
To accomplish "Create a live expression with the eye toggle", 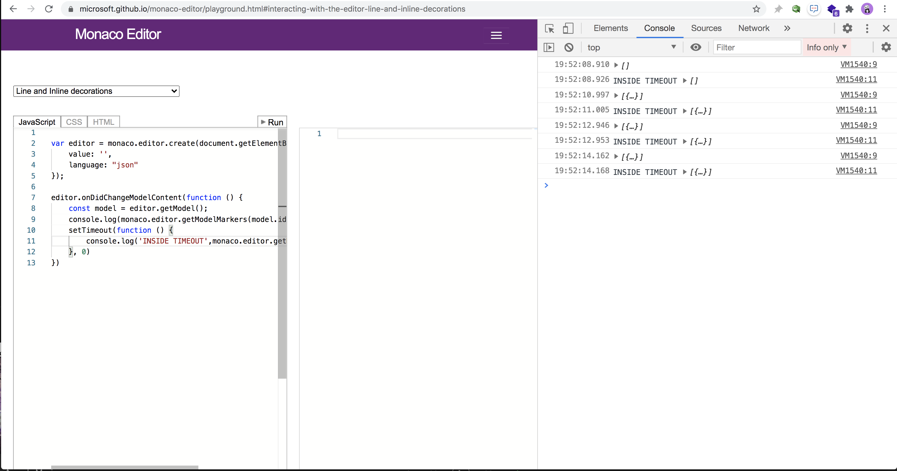I will coord(696,47).
